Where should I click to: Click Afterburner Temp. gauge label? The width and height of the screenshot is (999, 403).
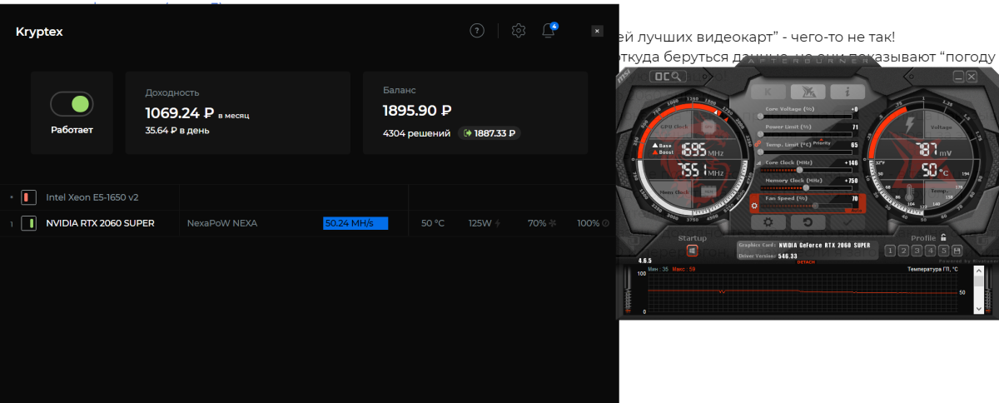(x=940, y=191)
